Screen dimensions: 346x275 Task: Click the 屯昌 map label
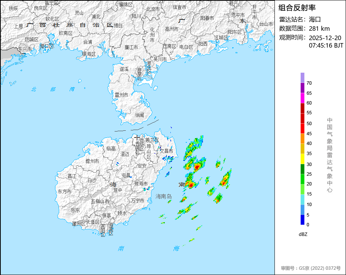point(126,175)
